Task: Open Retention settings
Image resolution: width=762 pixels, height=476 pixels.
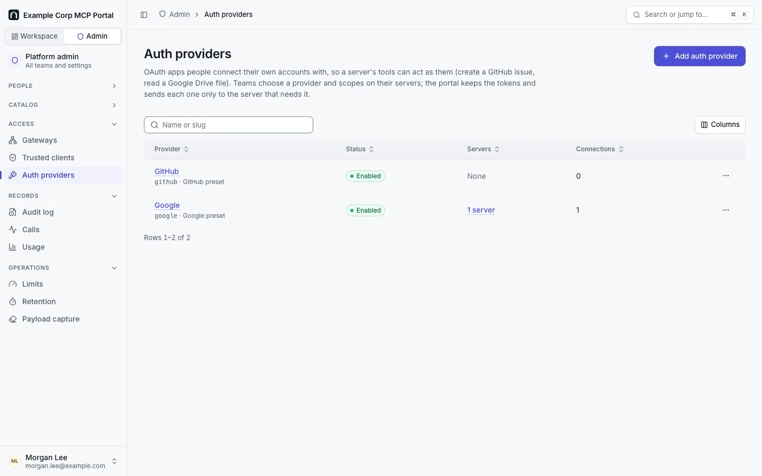Action: tap(63, 301)
